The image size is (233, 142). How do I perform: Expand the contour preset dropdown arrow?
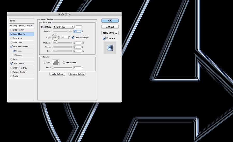click(x=59, y=62)
